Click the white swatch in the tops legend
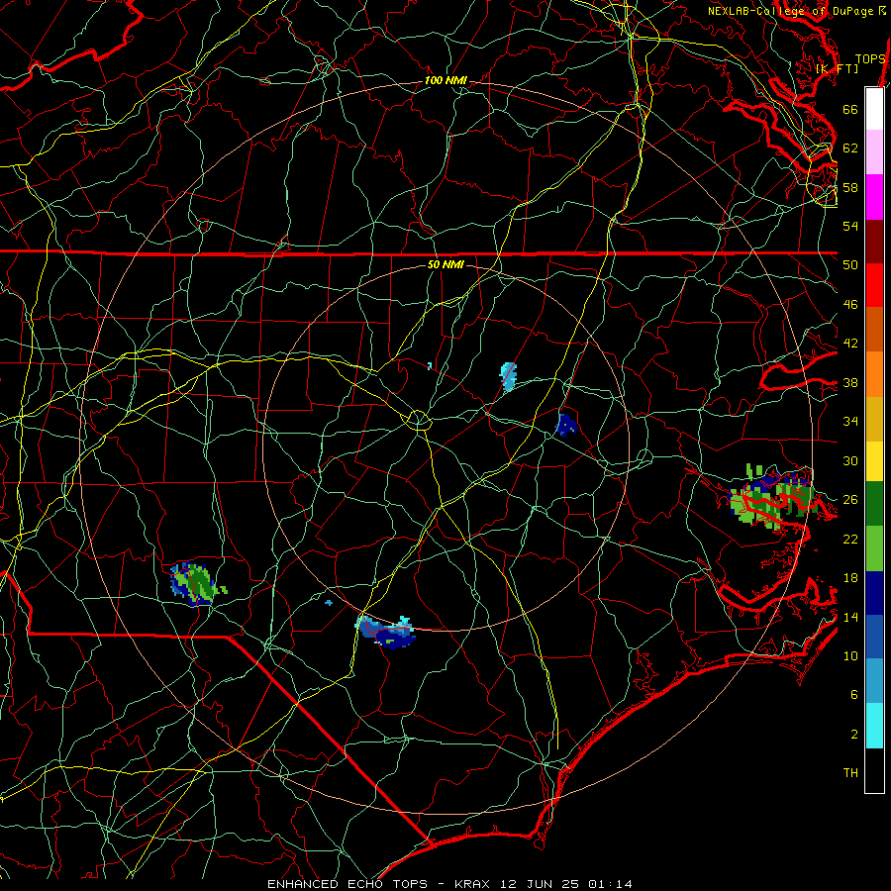 tap(874, 109)
